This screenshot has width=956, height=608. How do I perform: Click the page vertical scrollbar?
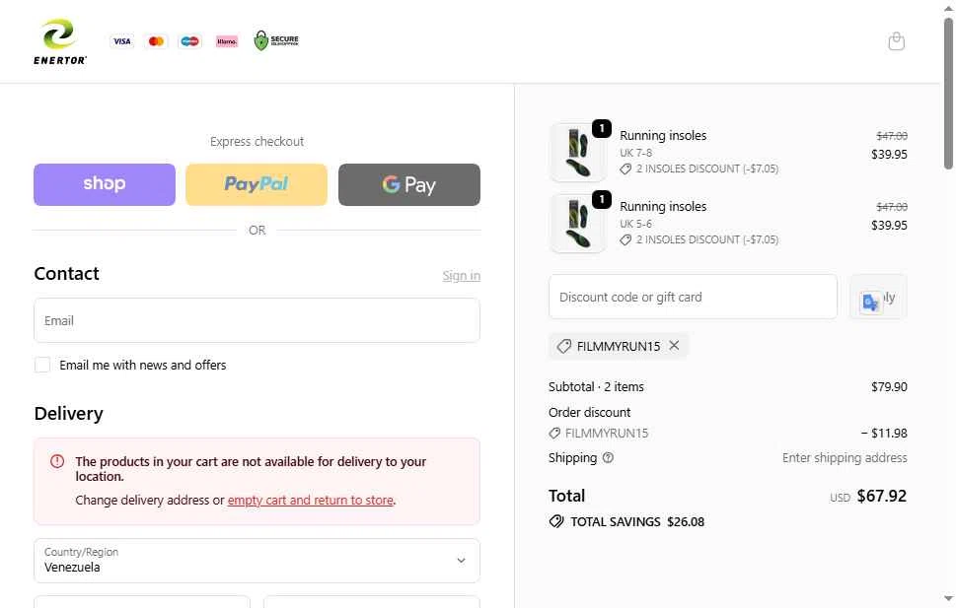click(x=948, y=94)
